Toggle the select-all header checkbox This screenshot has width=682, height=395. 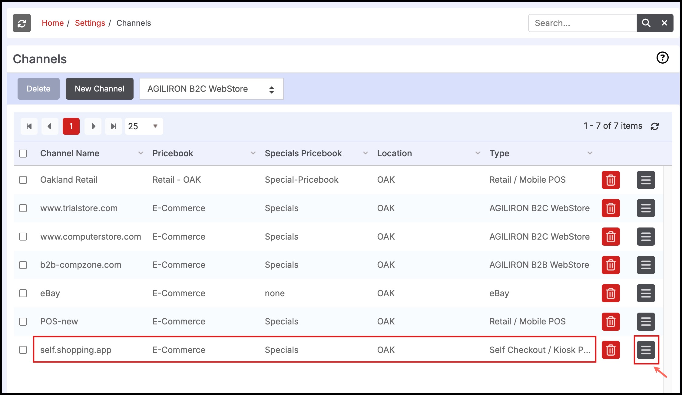tap(23, 154)
